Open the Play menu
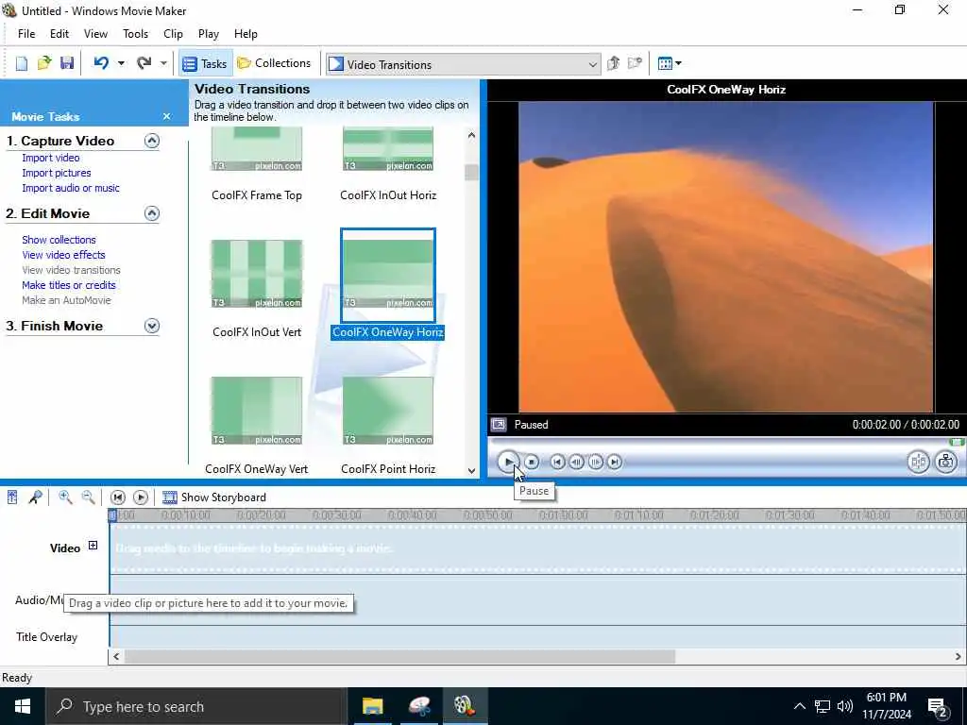 point(209,34)
